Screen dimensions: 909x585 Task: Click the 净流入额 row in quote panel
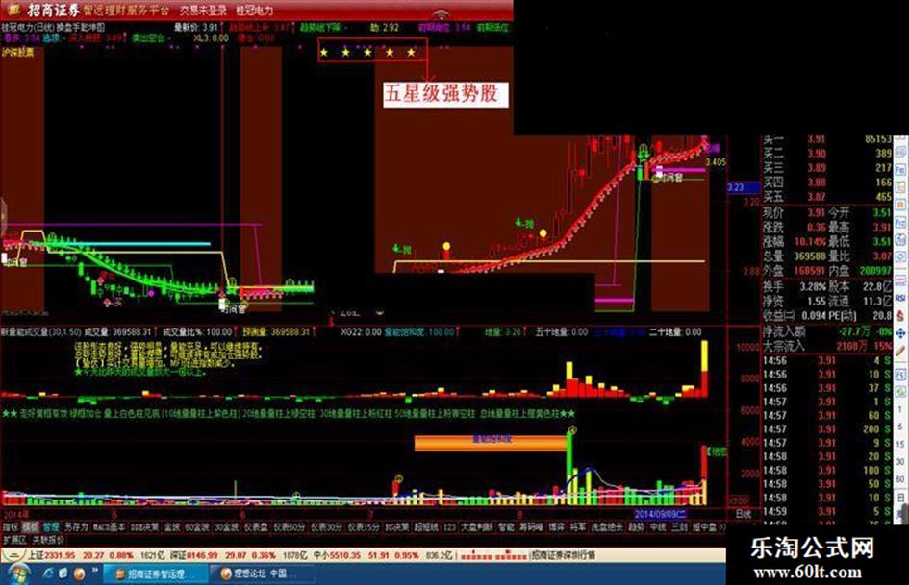(x=827, y=332)
